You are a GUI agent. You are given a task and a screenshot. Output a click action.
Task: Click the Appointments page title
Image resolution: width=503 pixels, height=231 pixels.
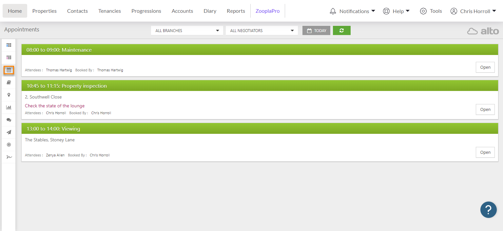(22, 29)
